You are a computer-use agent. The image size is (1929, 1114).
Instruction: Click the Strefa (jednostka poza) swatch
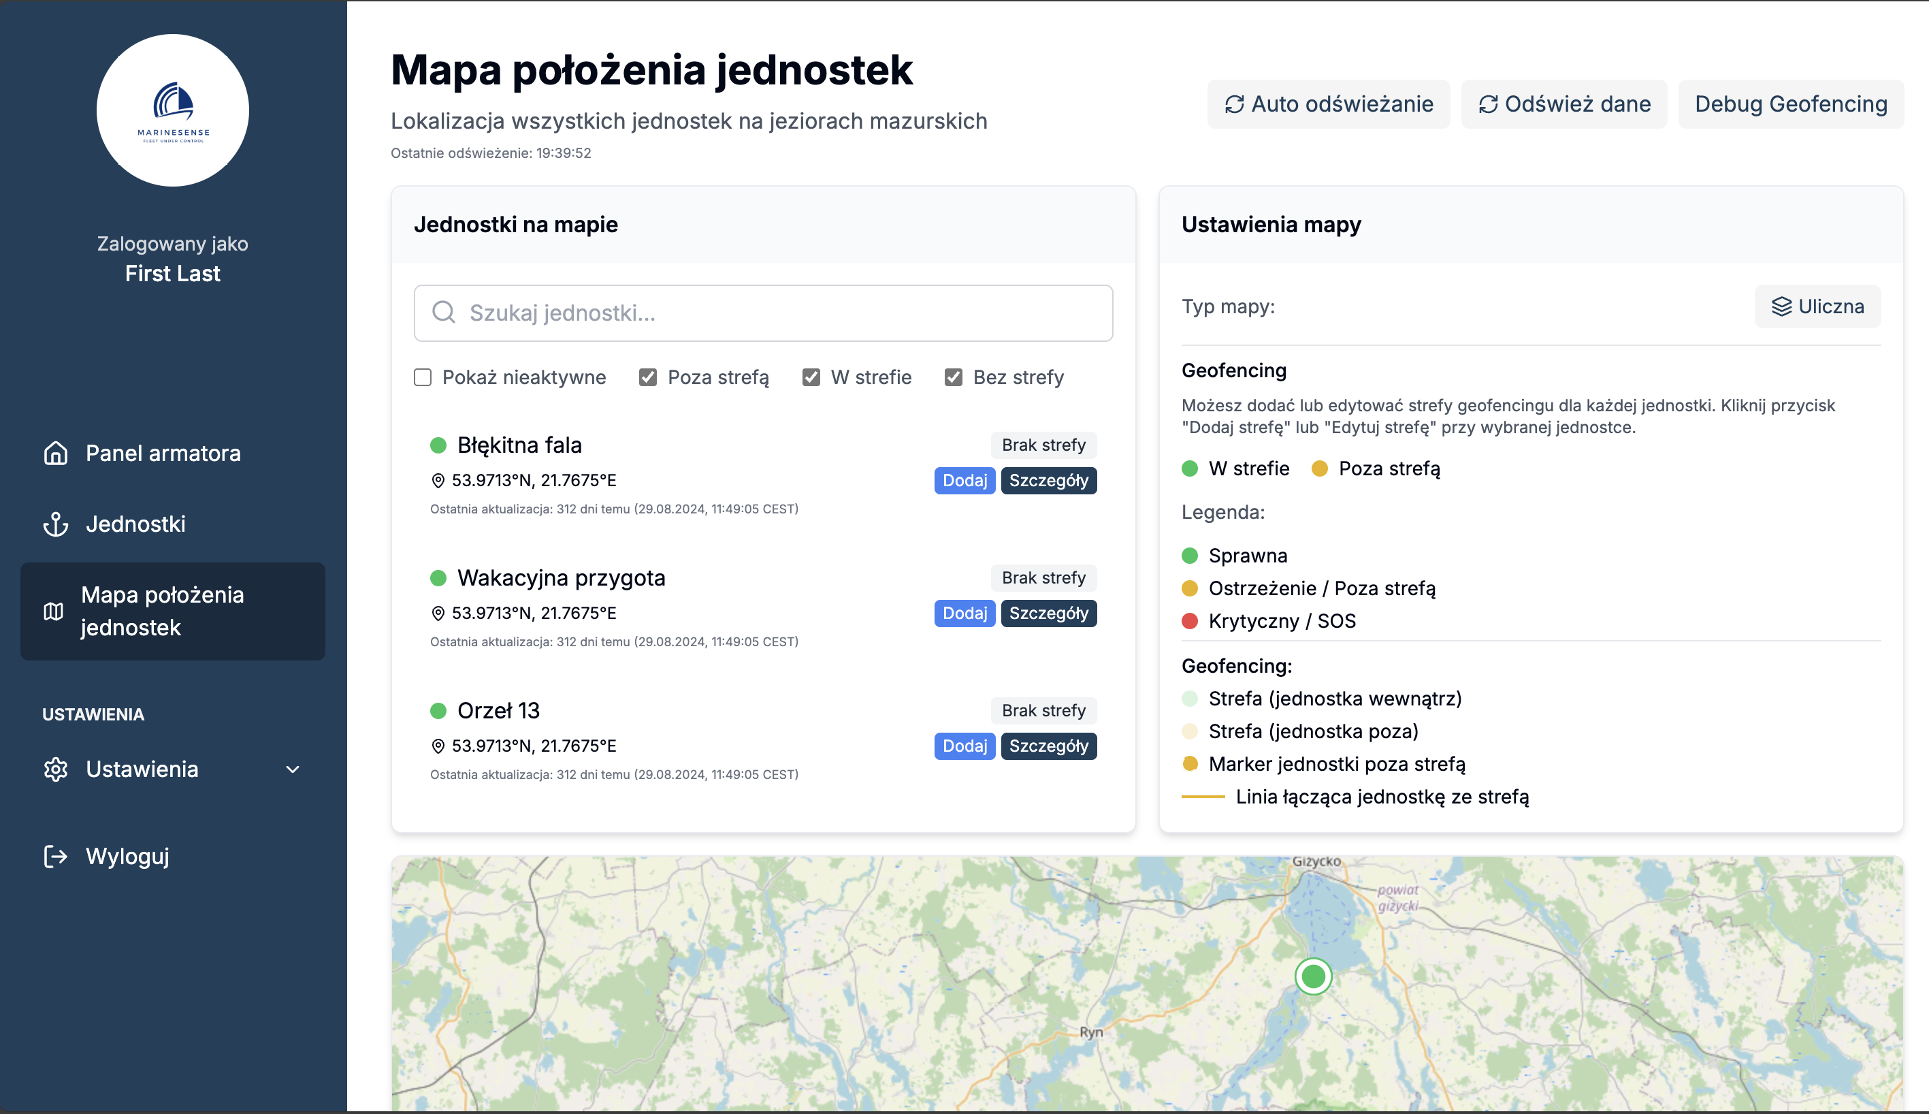pyautogui.click(x=1190, y=731)
